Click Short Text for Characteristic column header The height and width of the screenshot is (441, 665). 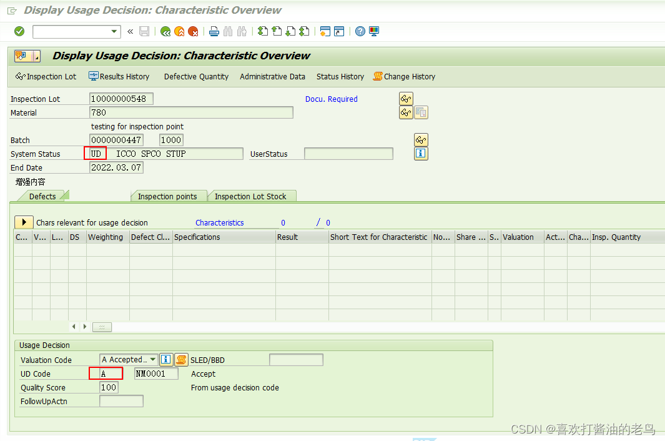pyautogui.click(x=380, y=237)
